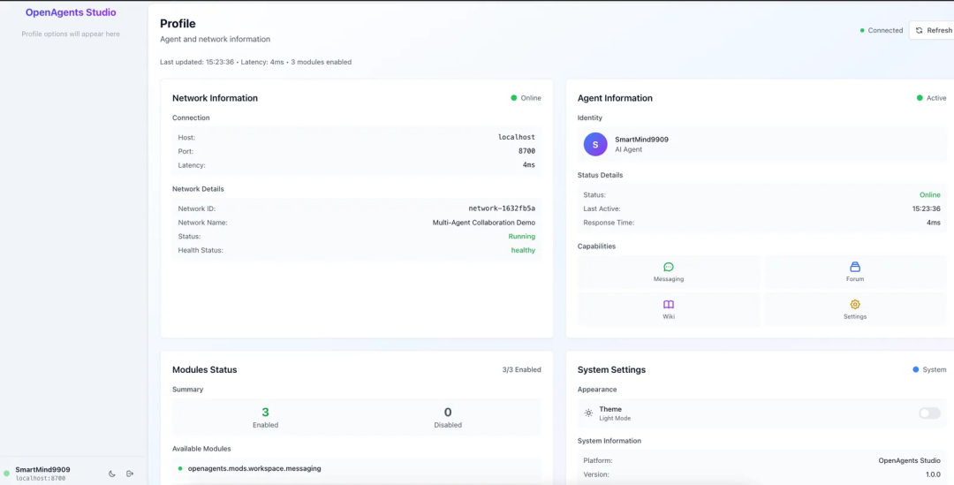Image resolution: width=954 pixels, height=485 pixels.
Task: Click the SmartMind9909 user name in sidebar footer
Action: (x=42, y=469)
